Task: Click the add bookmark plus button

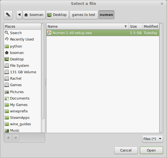Action: [8, 138]
